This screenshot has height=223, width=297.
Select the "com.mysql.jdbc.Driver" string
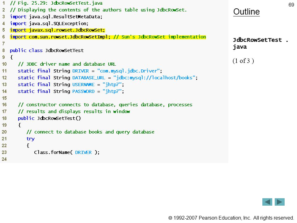coord(128,71)
